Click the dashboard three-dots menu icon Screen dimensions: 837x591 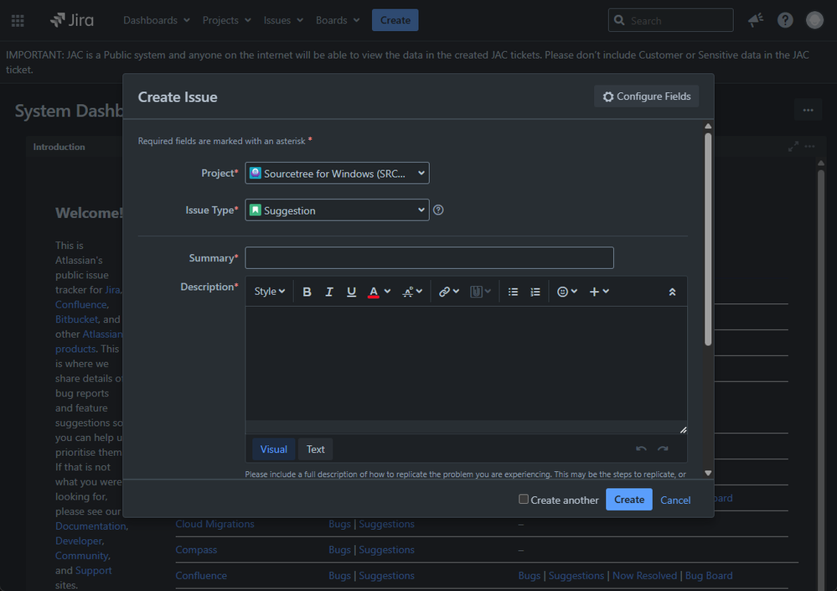point(809,111)
